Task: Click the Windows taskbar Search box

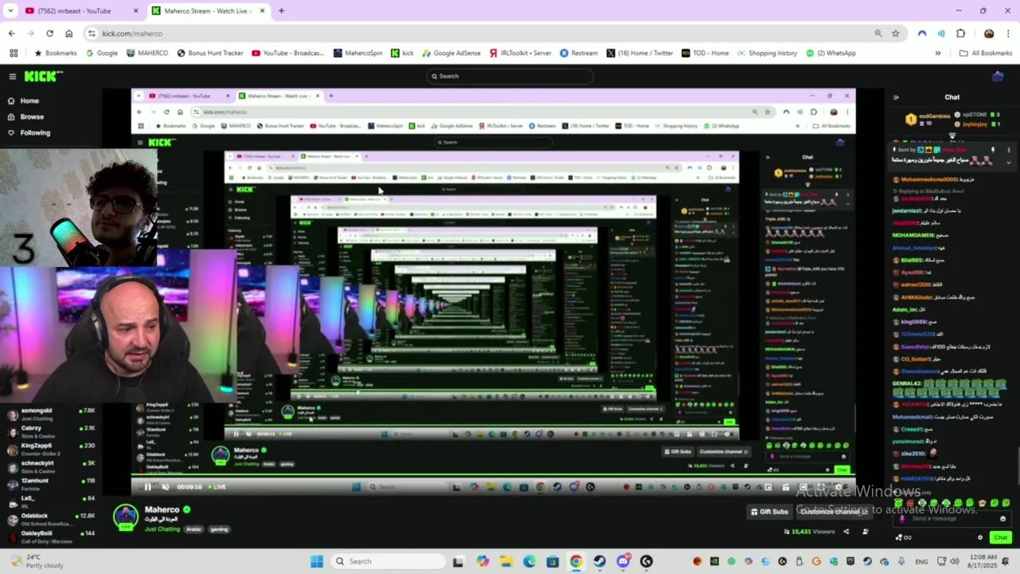Action: tap(387, 561)
